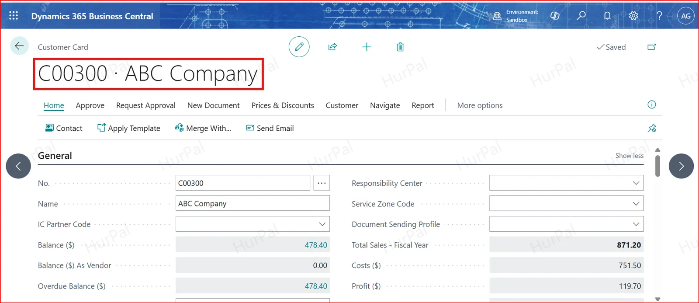Click the vertical scrollbar thumb
This screenshot has height=303, width=699.
(658, 166)
